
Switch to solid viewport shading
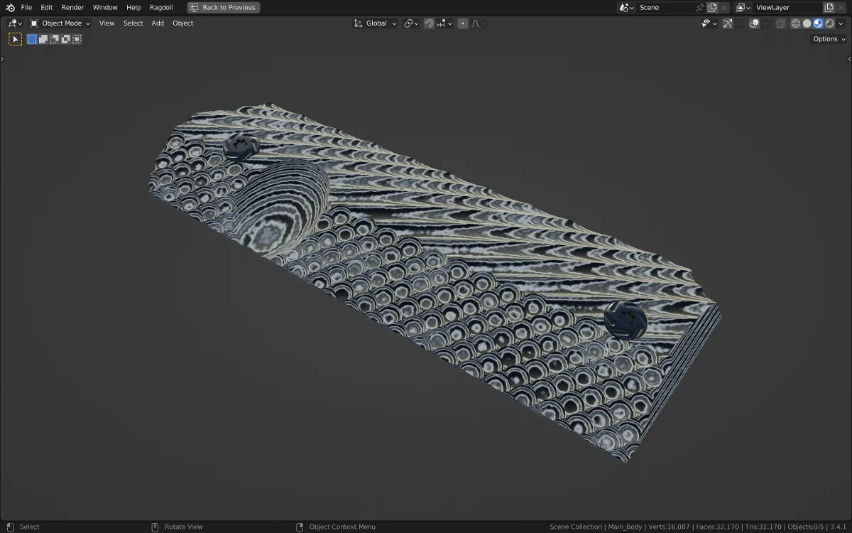tap(807, 23)
